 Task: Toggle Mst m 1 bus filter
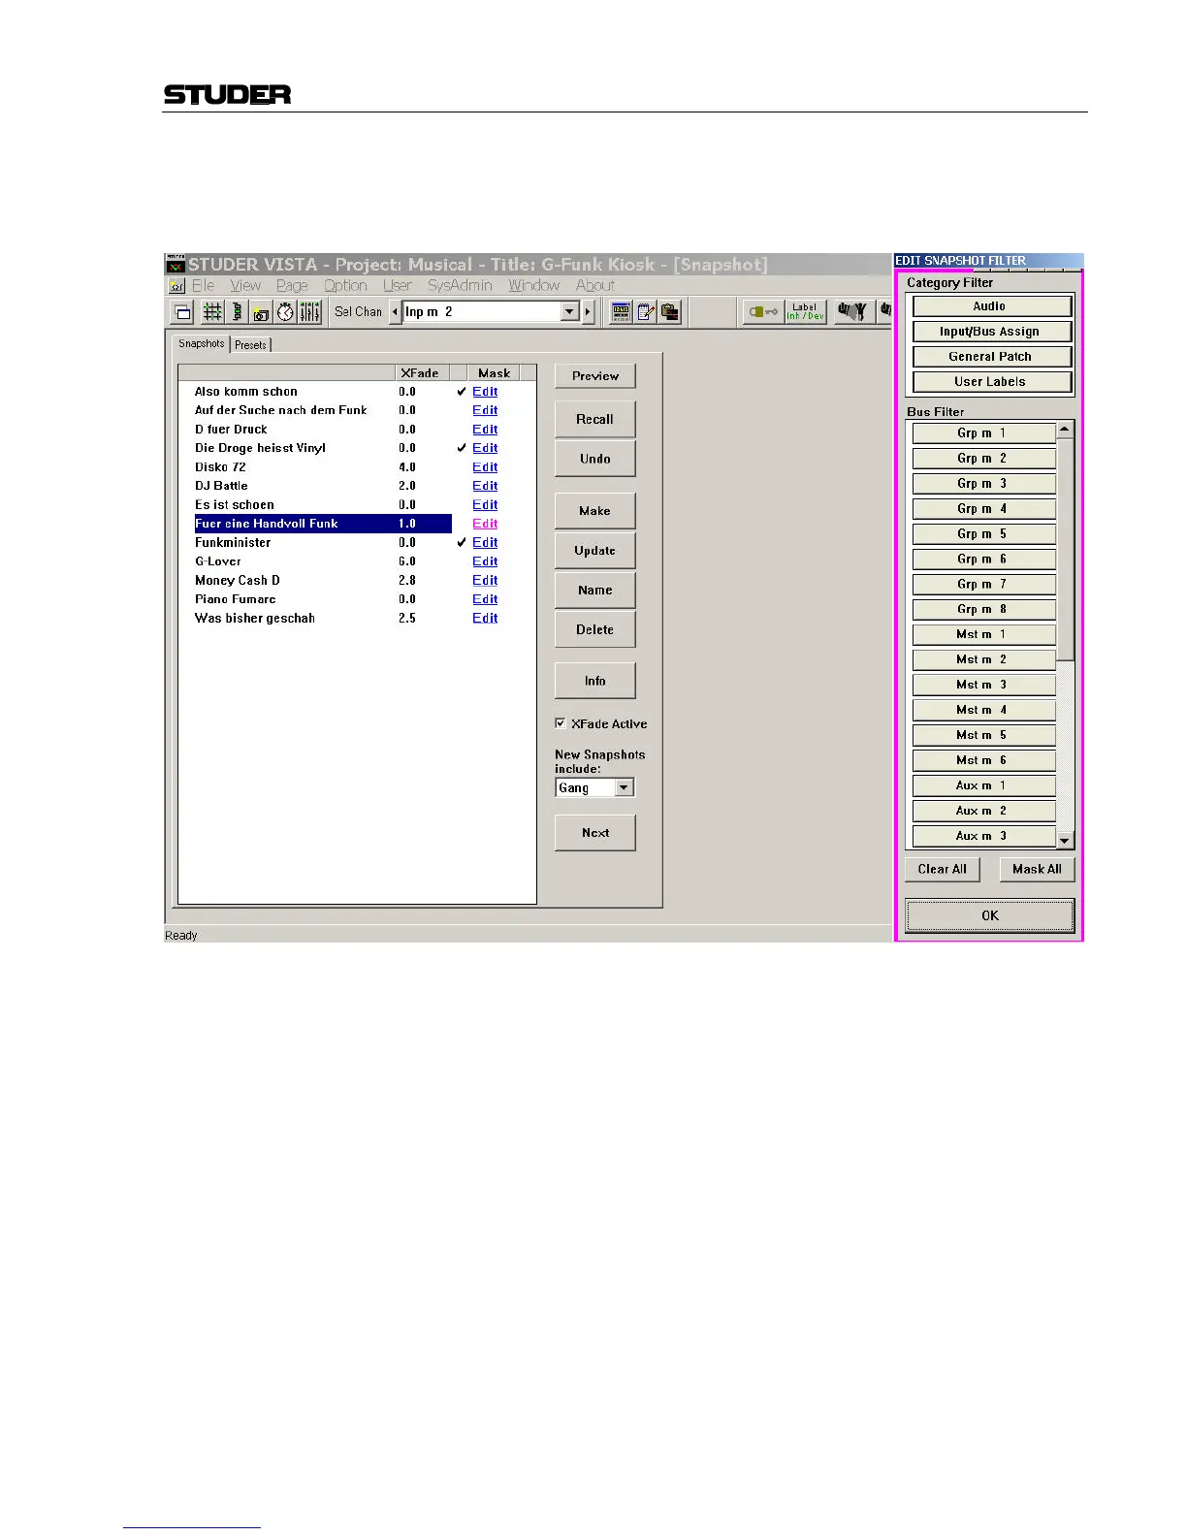point(983,635)
